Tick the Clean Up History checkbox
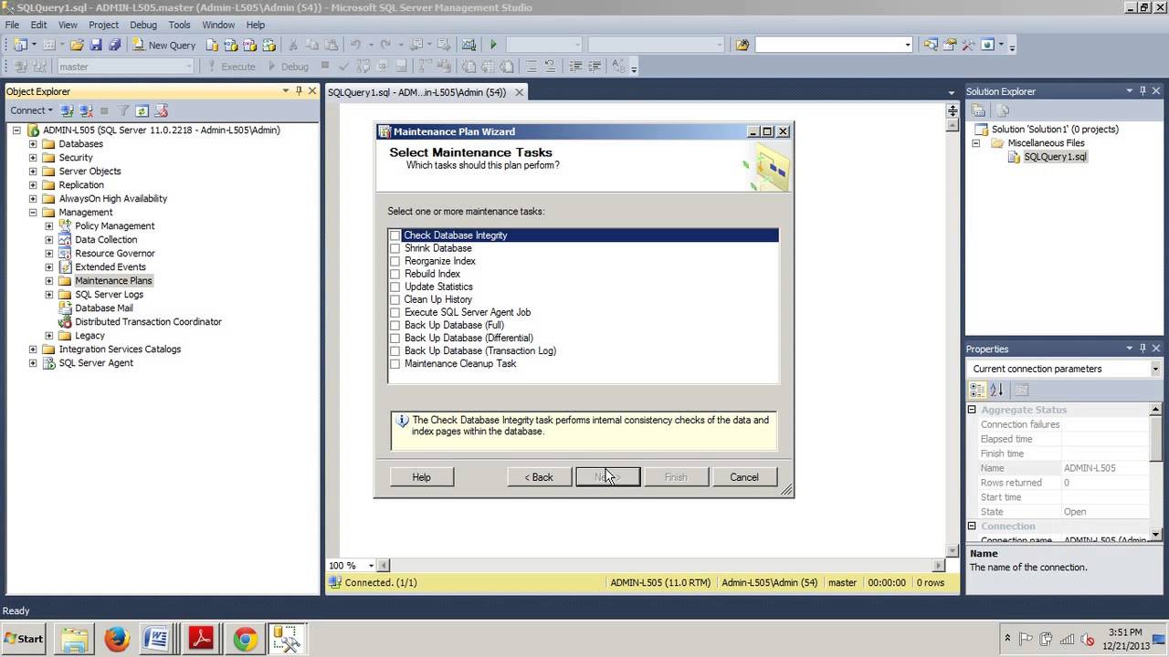Viewport: 1169px width, 657px height. pyautogui.click(x=395, y=299)
